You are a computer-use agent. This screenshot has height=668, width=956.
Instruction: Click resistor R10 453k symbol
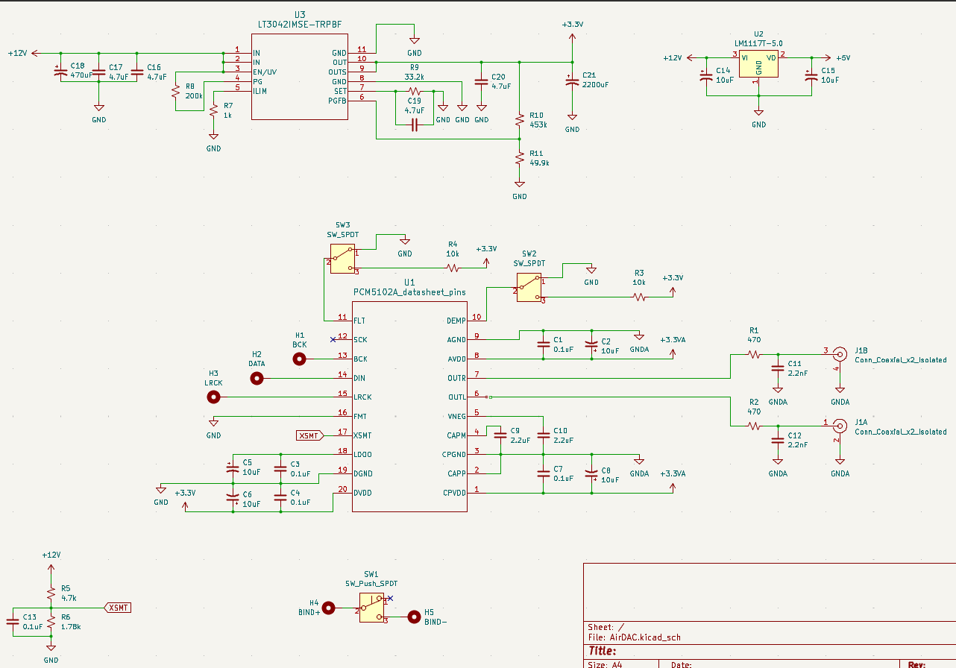click(x=520, y=119)
